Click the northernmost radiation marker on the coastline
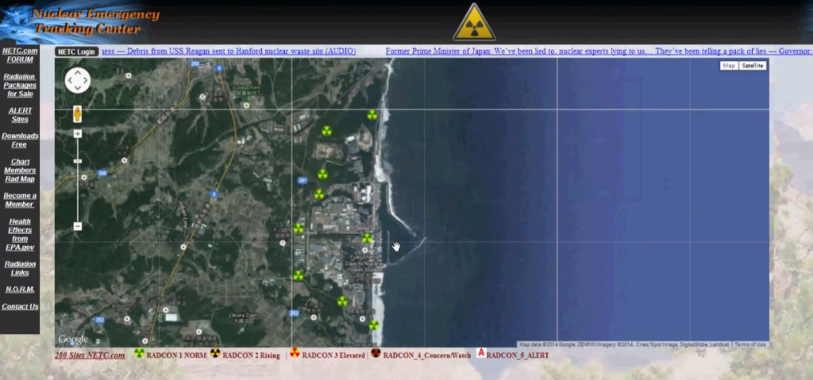 [x=372, y=114]
